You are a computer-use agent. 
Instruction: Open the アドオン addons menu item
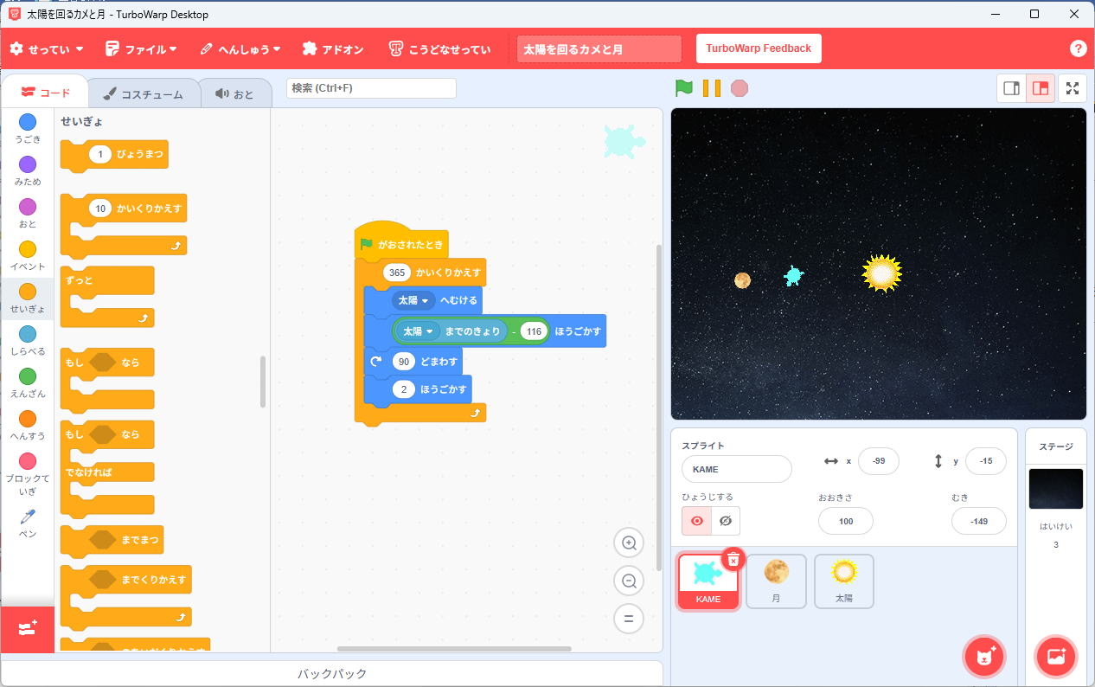point(333,49)
